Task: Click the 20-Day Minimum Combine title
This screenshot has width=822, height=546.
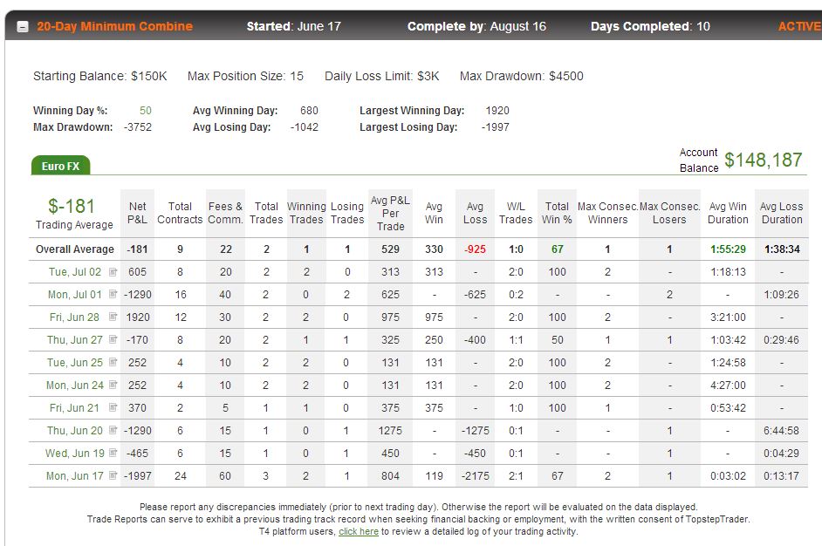Action: point(115,26)
